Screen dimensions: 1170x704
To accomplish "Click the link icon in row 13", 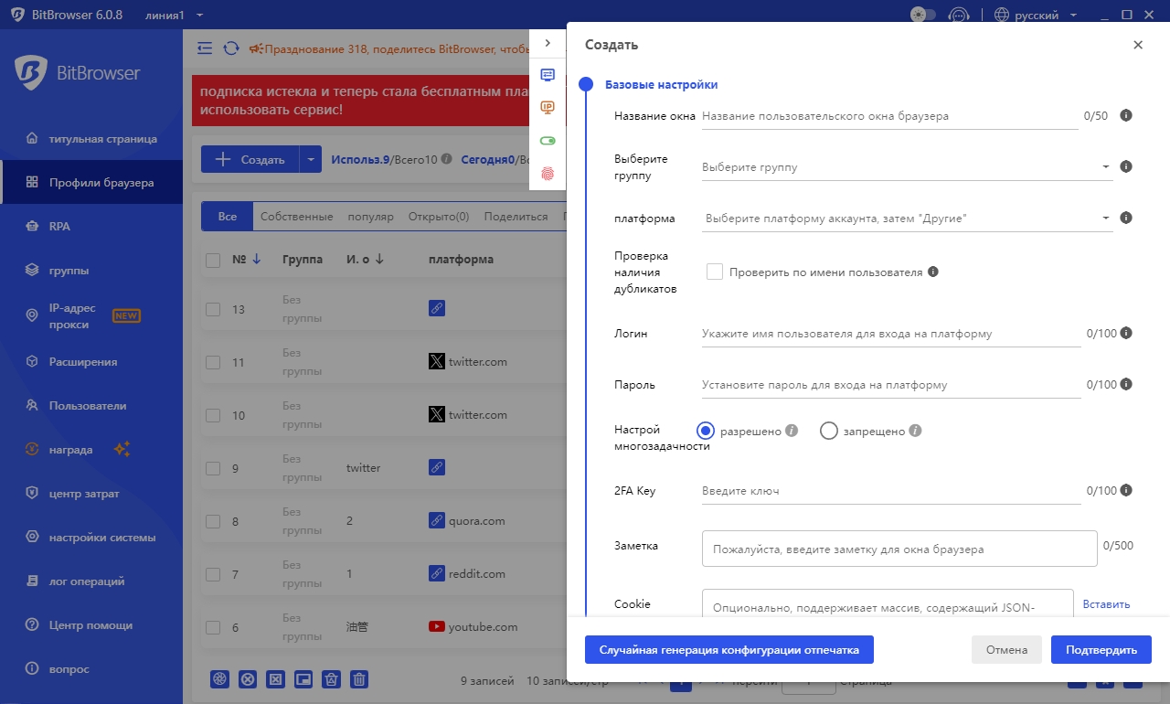I will click(437, 309).
